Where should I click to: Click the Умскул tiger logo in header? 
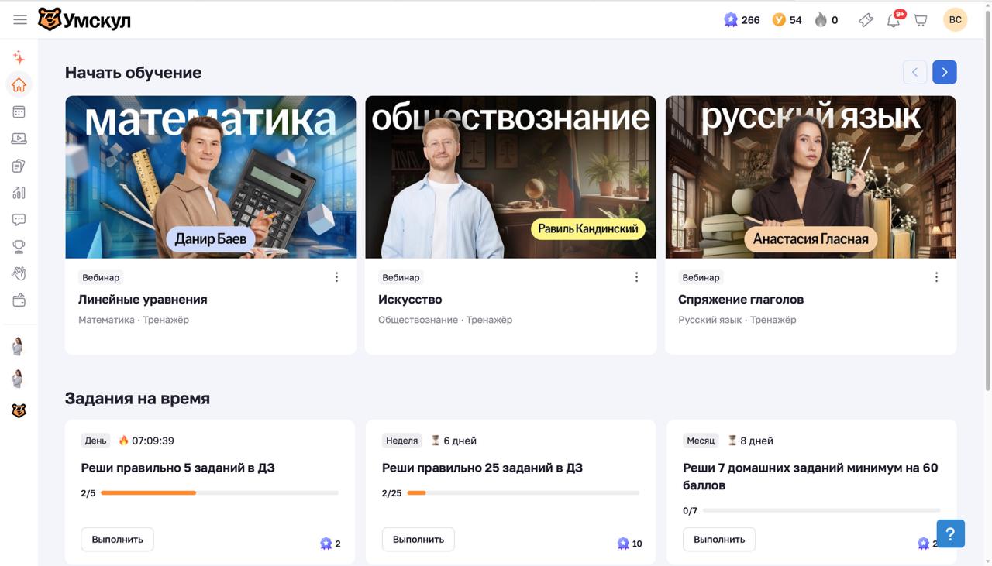(x=84, y=20)
